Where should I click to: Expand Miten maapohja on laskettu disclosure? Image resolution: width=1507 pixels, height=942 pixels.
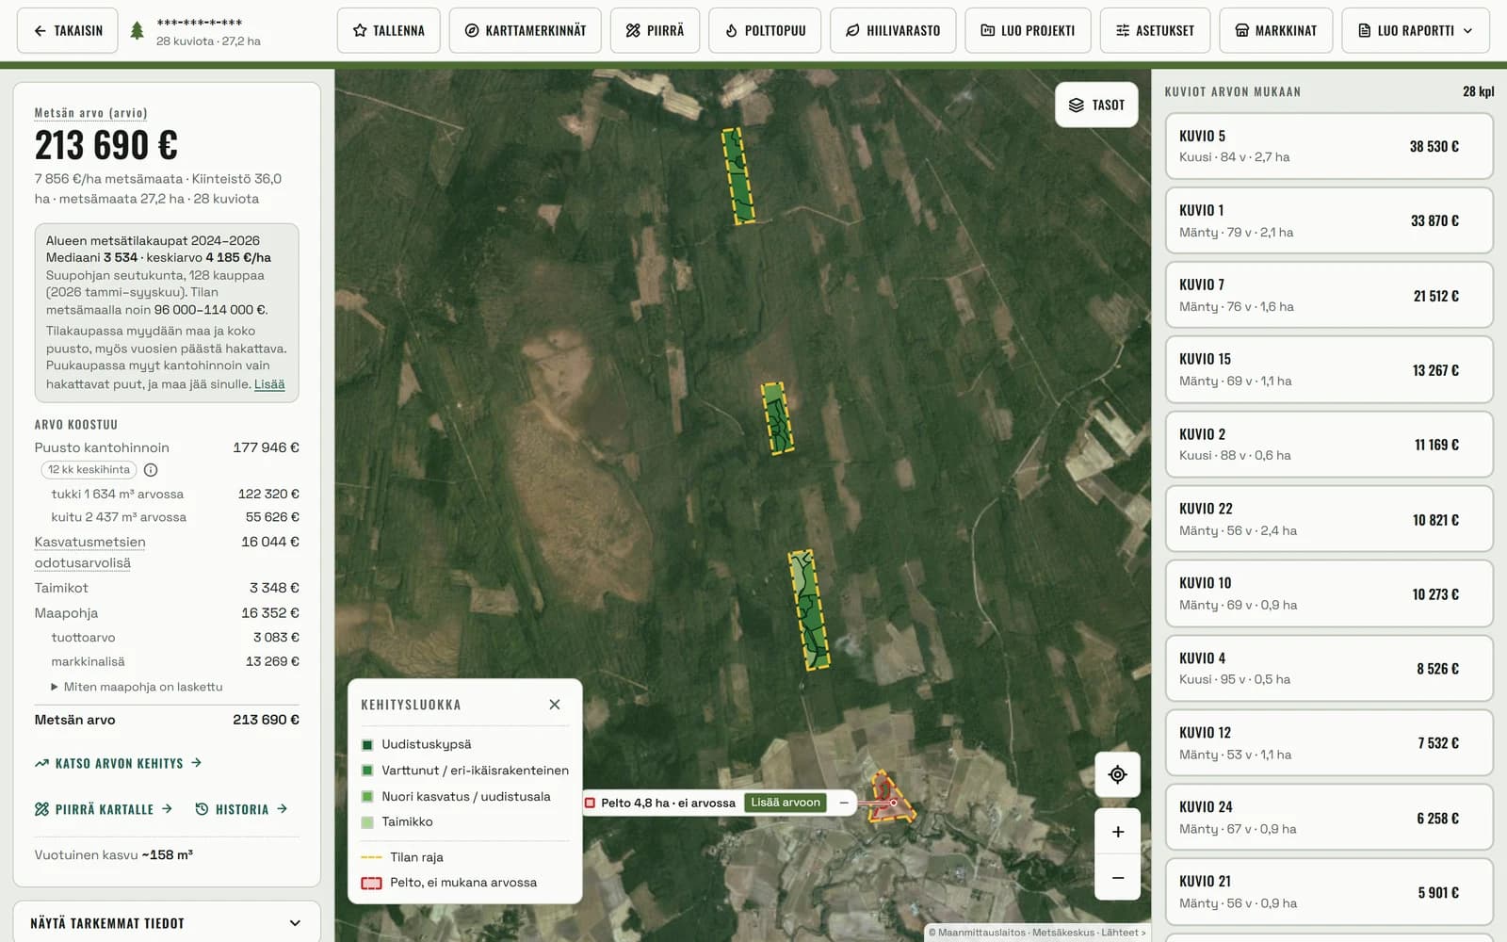(137, 687)
